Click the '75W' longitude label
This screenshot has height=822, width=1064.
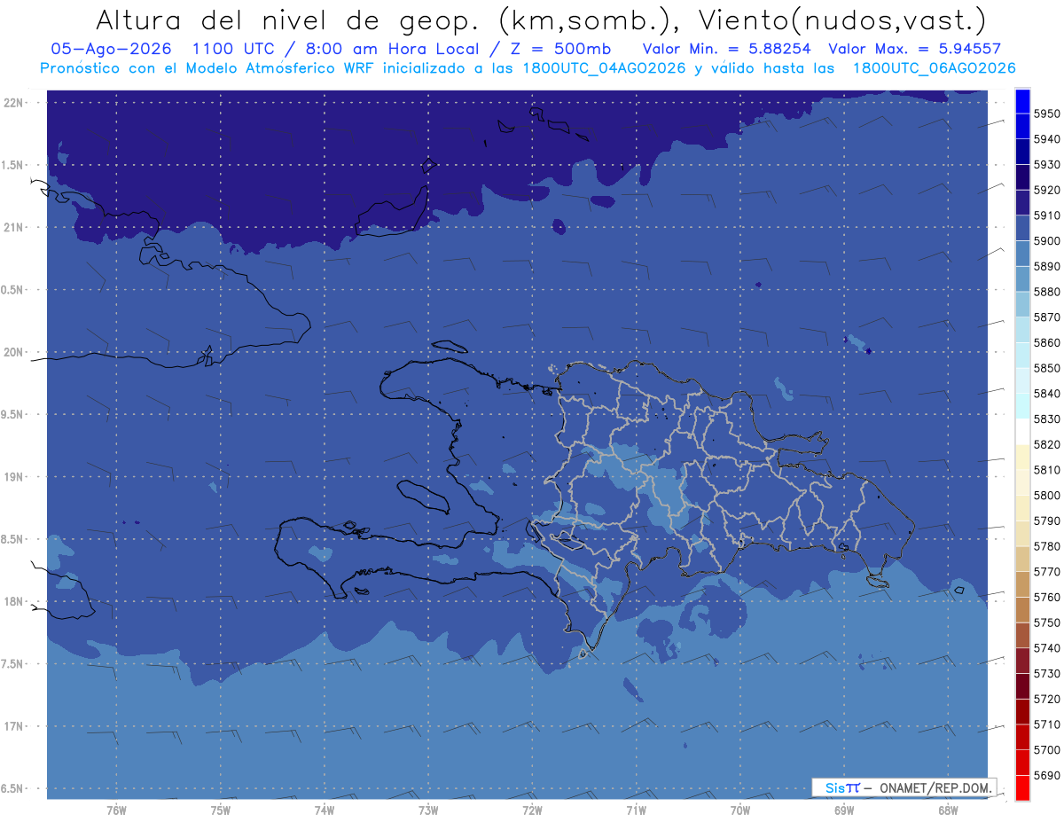(x=221, y=810)
